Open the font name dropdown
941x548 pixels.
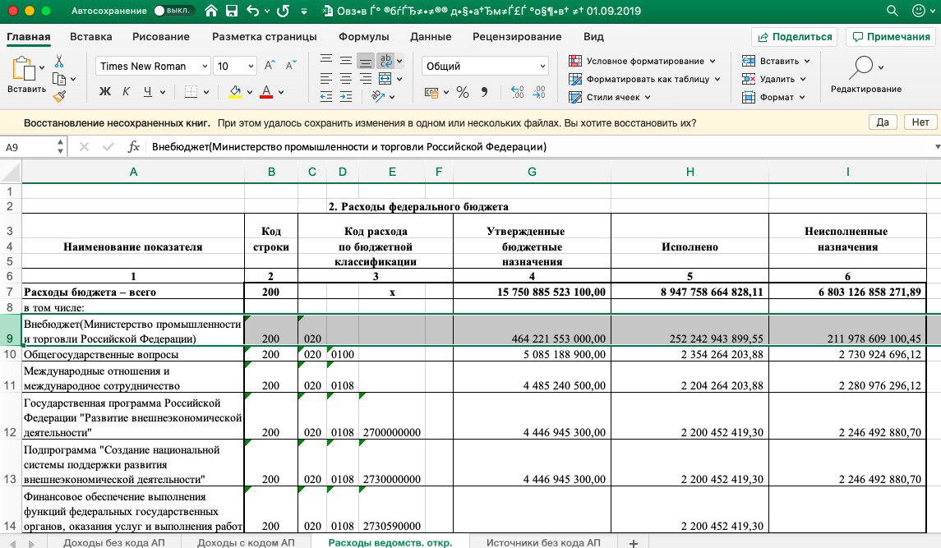click(x=205, y=66)
